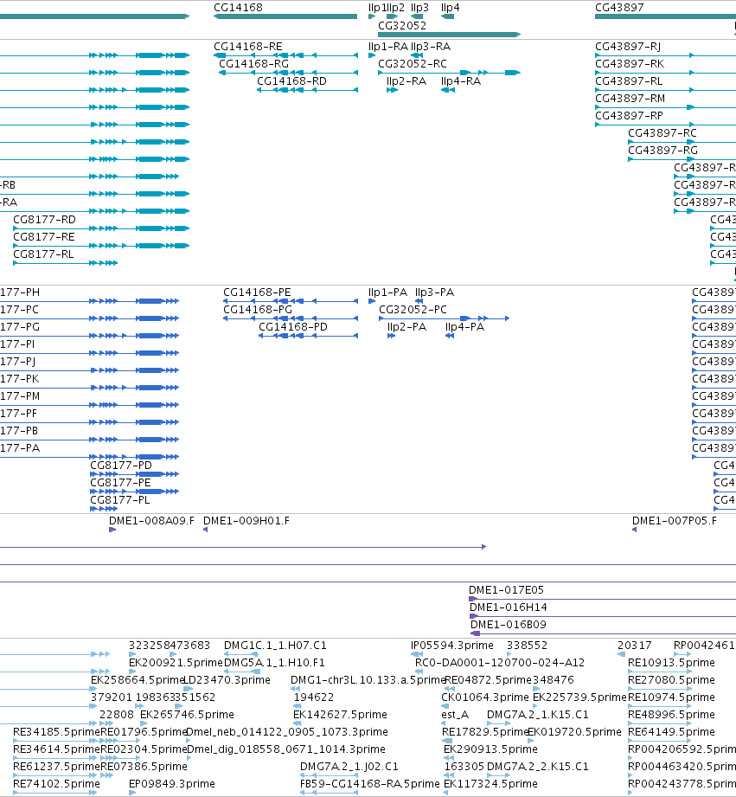Click transcript label Ilp4-RA
The width and height of the screenshot is (736, 797).
tap(461, 81)
